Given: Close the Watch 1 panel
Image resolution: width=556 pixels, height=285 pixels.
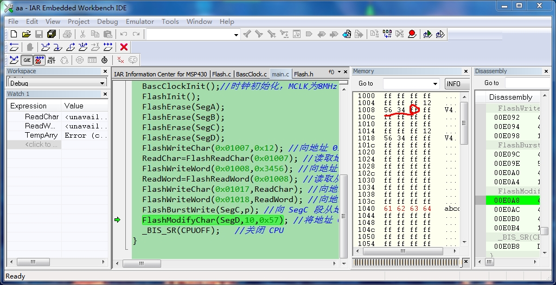Looking at the screenshot, I should coord(105,94).
